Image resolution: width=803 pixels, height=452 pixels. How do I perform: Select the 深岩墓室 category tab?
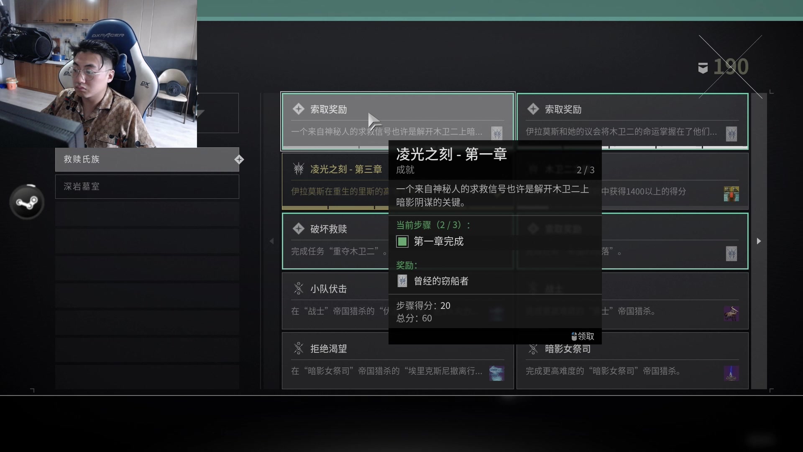(x=147, y=187)
